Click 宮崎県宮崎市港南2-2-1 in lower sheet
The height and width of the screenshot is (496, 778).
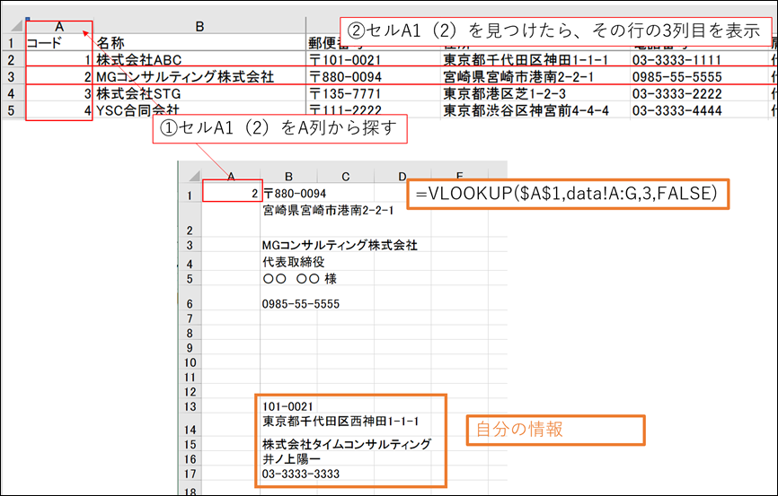click(328, 211)
